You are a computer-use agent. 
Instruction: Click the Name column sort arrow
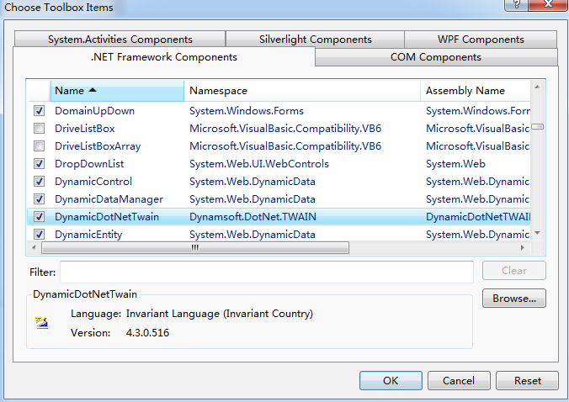point(93,90)
